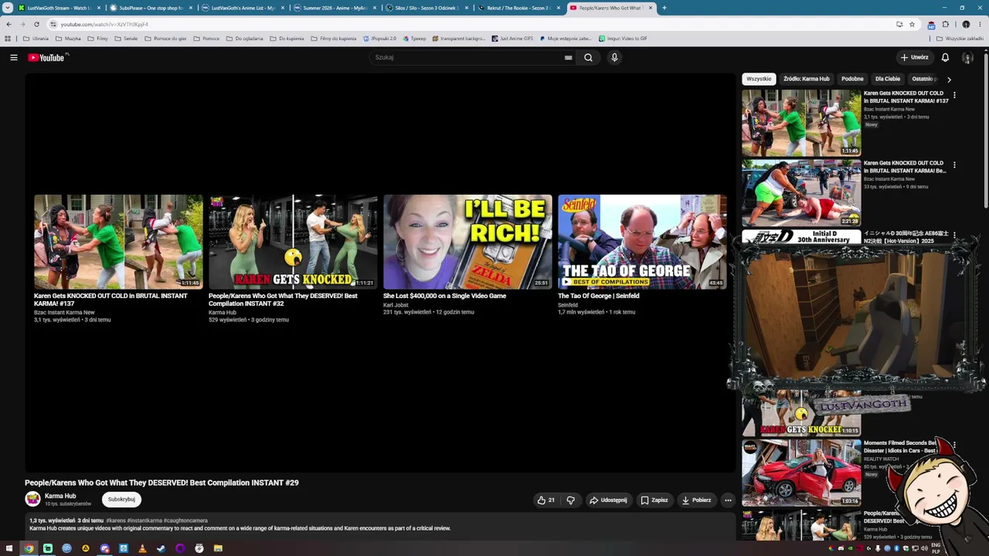Open the tab search dropdown in Chrome
Screen dimensions: 989x556
(8, 8)
